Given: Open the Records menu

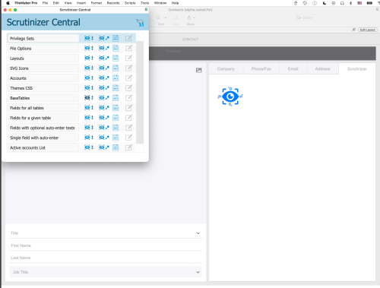Looking at the screenshot, I should [x=113, y=3].
